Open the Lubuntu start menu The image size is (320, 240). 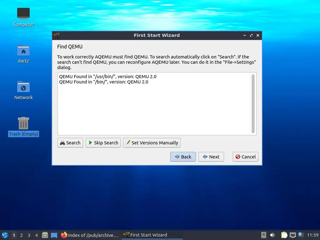coord(5,235)
